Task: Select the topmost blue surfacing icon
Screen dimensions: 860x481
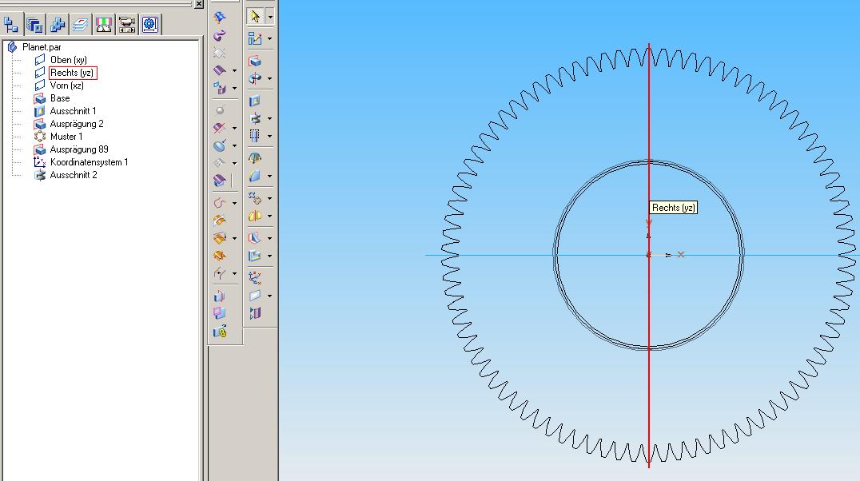Action: pyautogui.click(x=220, y=18)
